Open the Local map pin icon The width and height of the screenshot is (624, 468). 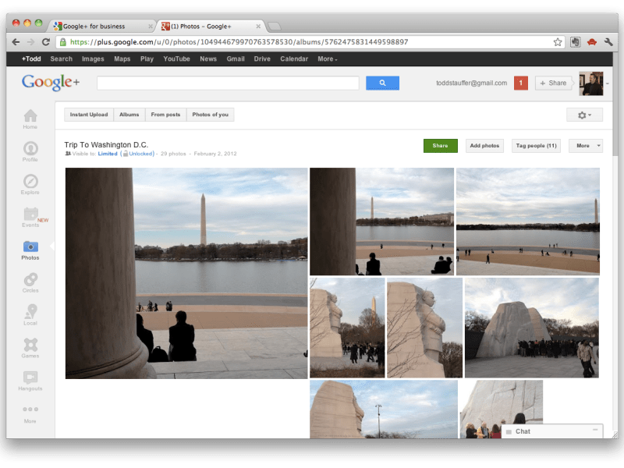(30, 314)
